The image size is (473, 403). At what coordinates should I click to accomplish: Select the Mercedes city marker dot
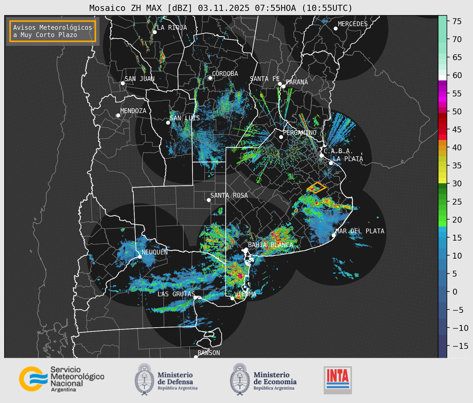coord(336,29)
